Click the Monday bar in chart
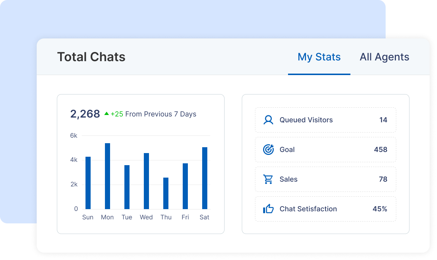437x260 pixels. [x=108, y=176]
